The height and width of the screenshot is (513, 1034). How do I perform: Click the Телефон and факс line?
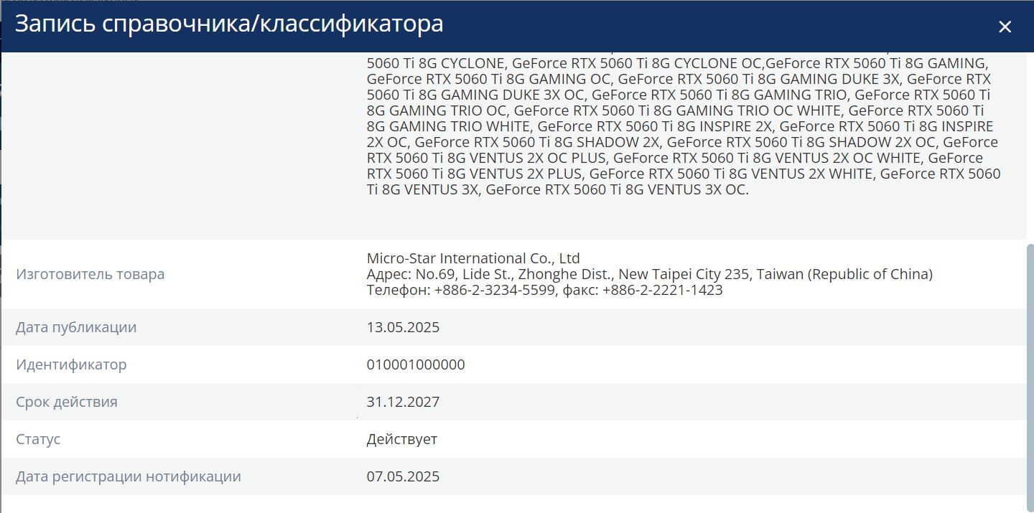[x=544, y=290]
